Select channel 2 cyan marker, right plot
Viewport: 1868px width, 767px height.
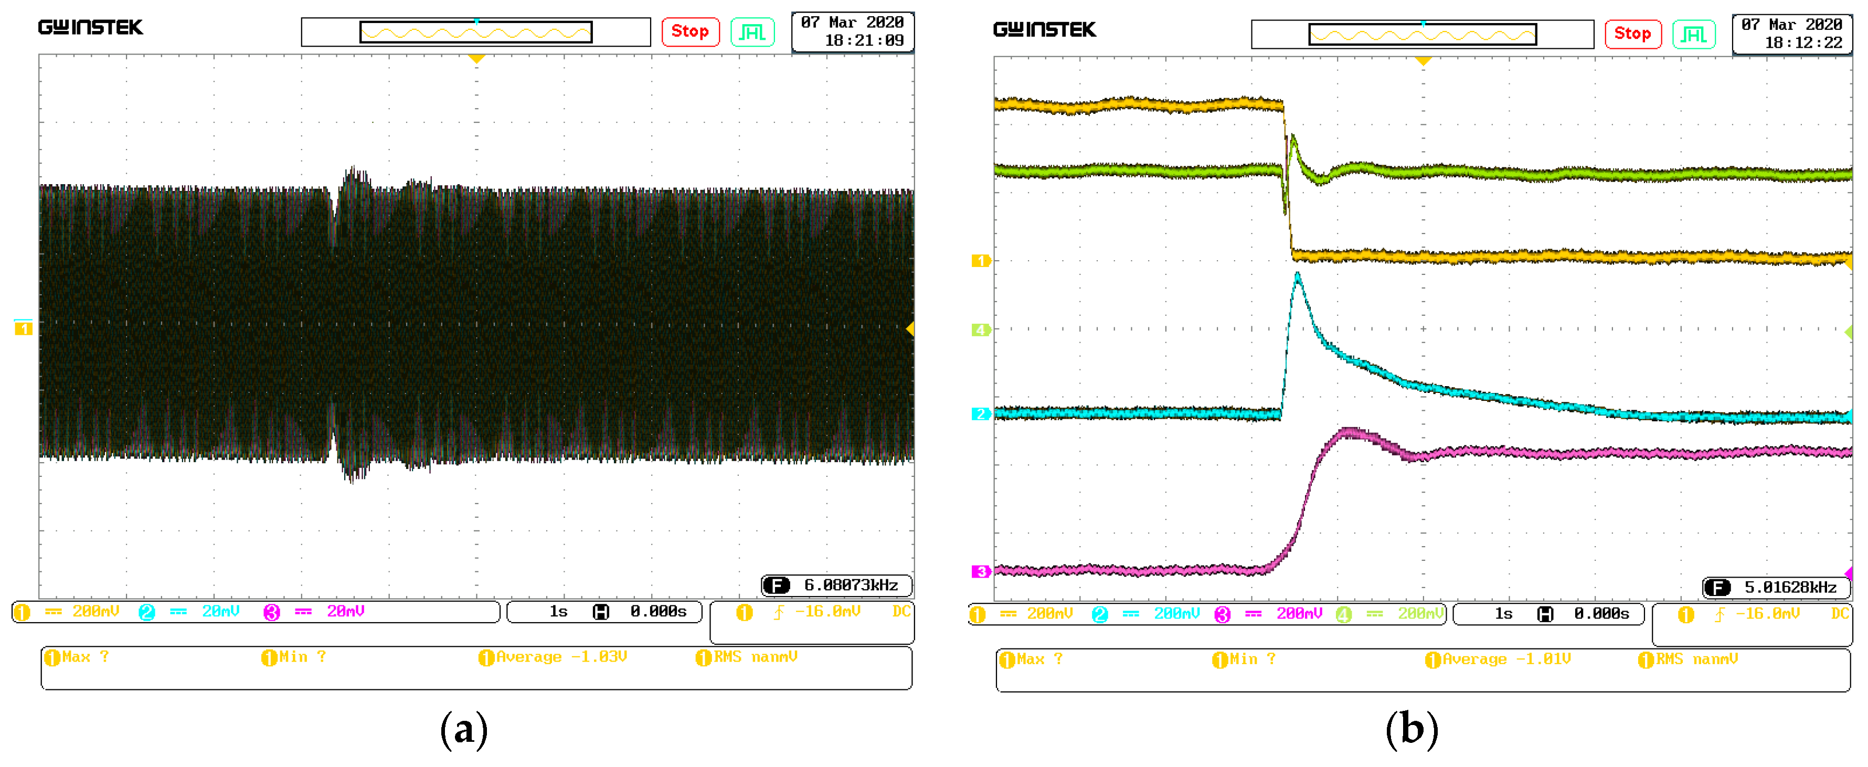[x=980, y=414]
